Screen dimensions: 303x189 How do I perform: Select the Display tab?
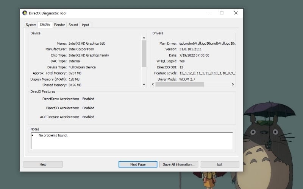tap(45, 25)
